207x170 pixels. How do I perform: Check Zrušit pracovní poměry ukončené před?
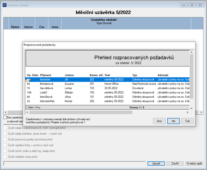pyautogui.click(x=5, y=139)
